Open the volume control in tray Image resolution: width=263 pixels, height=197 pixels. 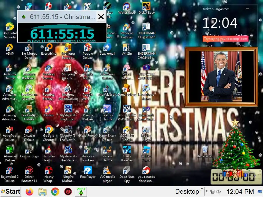pos(218,191)
